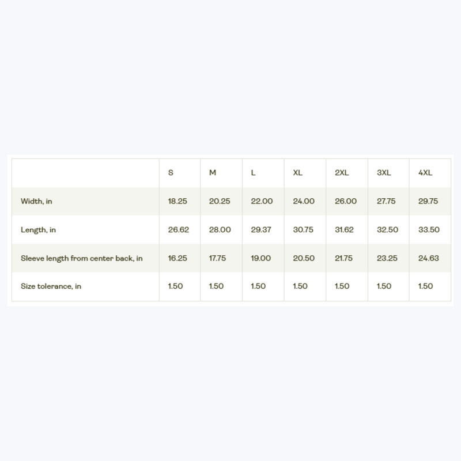Select the 28.00 length value for M
The image size is (461, 461).
220,229
